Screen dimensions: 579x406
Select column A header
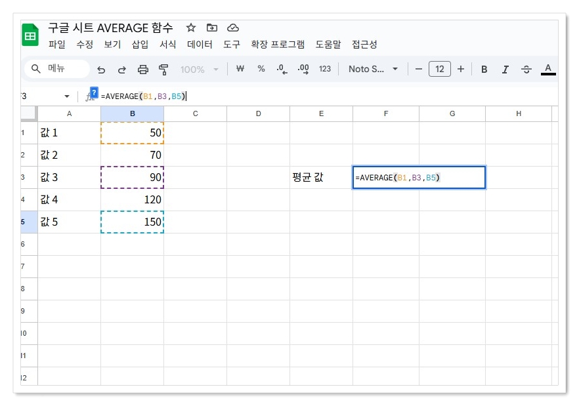(69, 113)
